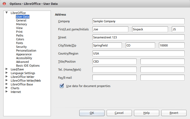Go to the Appearance settings
Viewport: 190px width, 119px height.
point(24,54)
